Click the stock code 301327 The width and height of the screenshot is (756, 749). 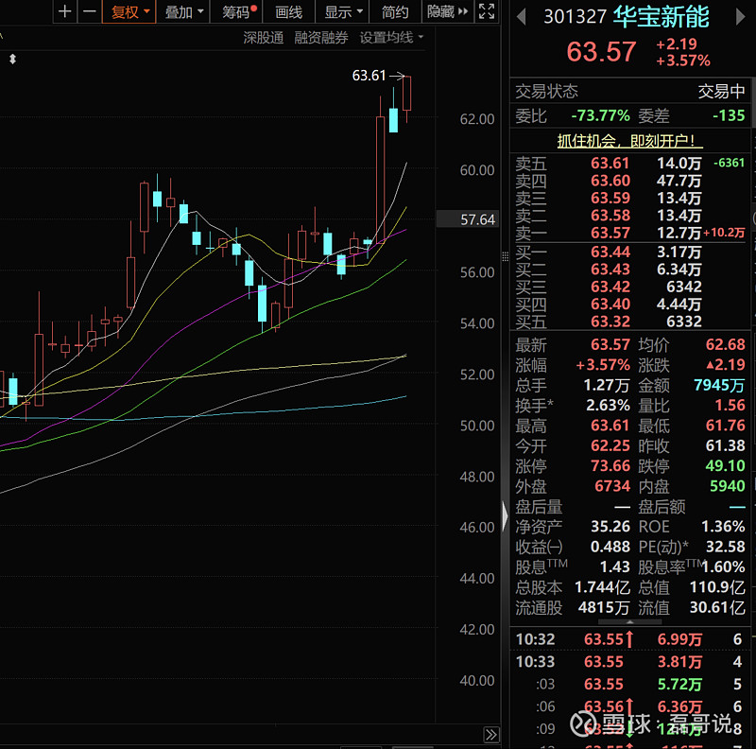click(575, 17)
